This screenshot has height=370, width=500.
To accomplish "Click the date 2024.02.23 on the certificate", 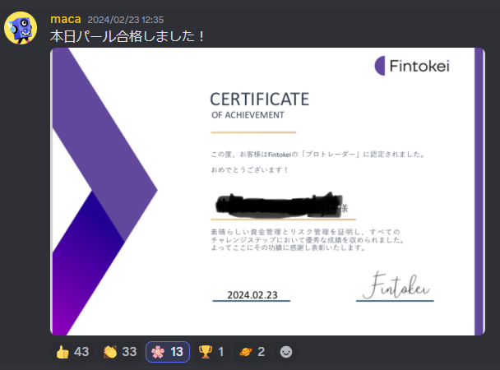I will (252, 295).
